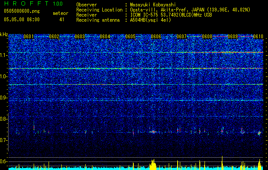Click the 0609 time marker
The width and height of the screenshot is (268, 170).
[233, 37]
